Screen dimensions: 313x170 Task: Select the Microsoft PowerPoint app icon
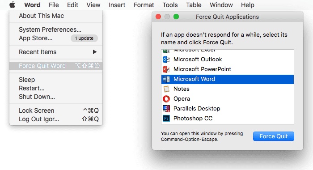point(166,69)
